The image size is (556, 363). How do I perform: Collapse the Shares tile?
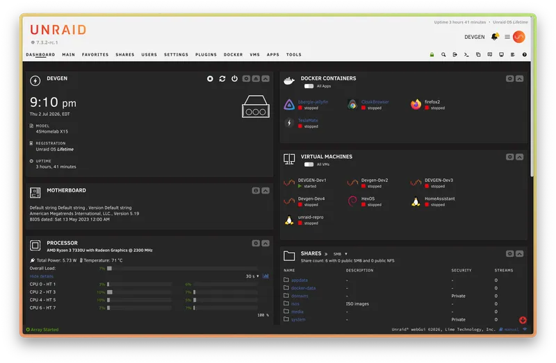tap(519, 253)
